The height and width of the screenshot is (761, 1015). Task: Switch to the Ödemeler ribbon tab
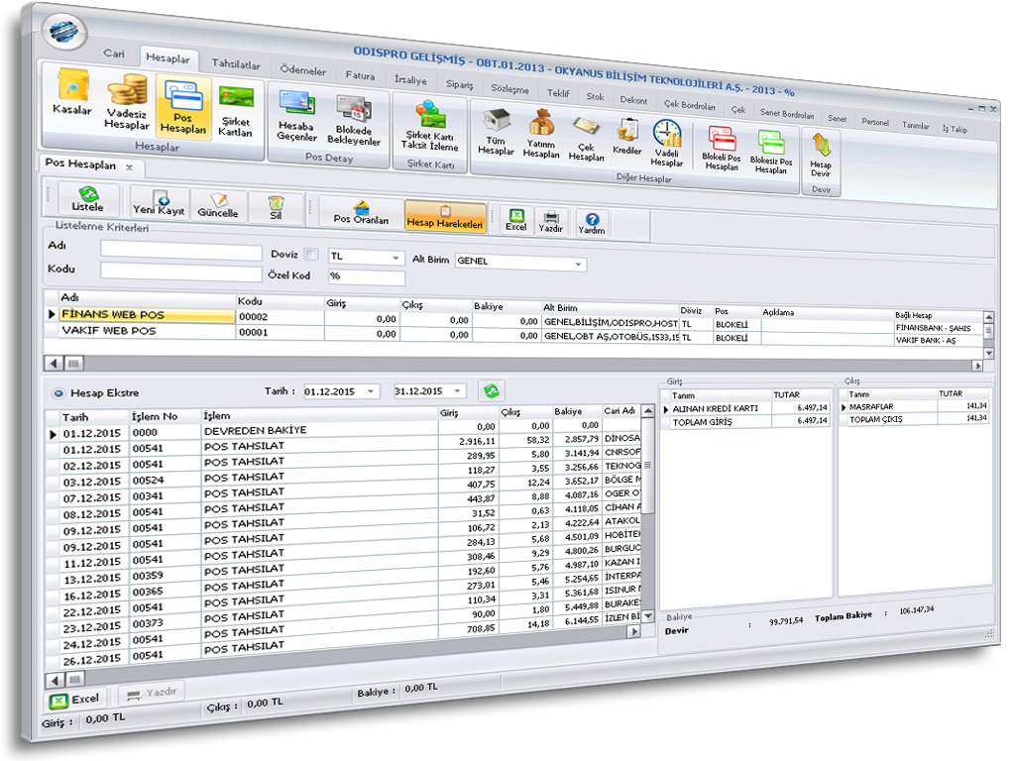click(303, 70)
